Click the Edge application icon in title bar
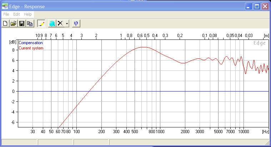 5,6
